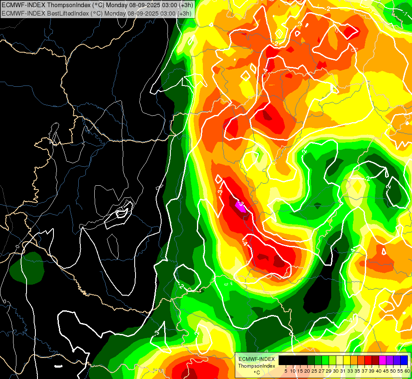Select the indigo swatch between 50 and 55
The image size is (412, 379).
click(397, 360)
